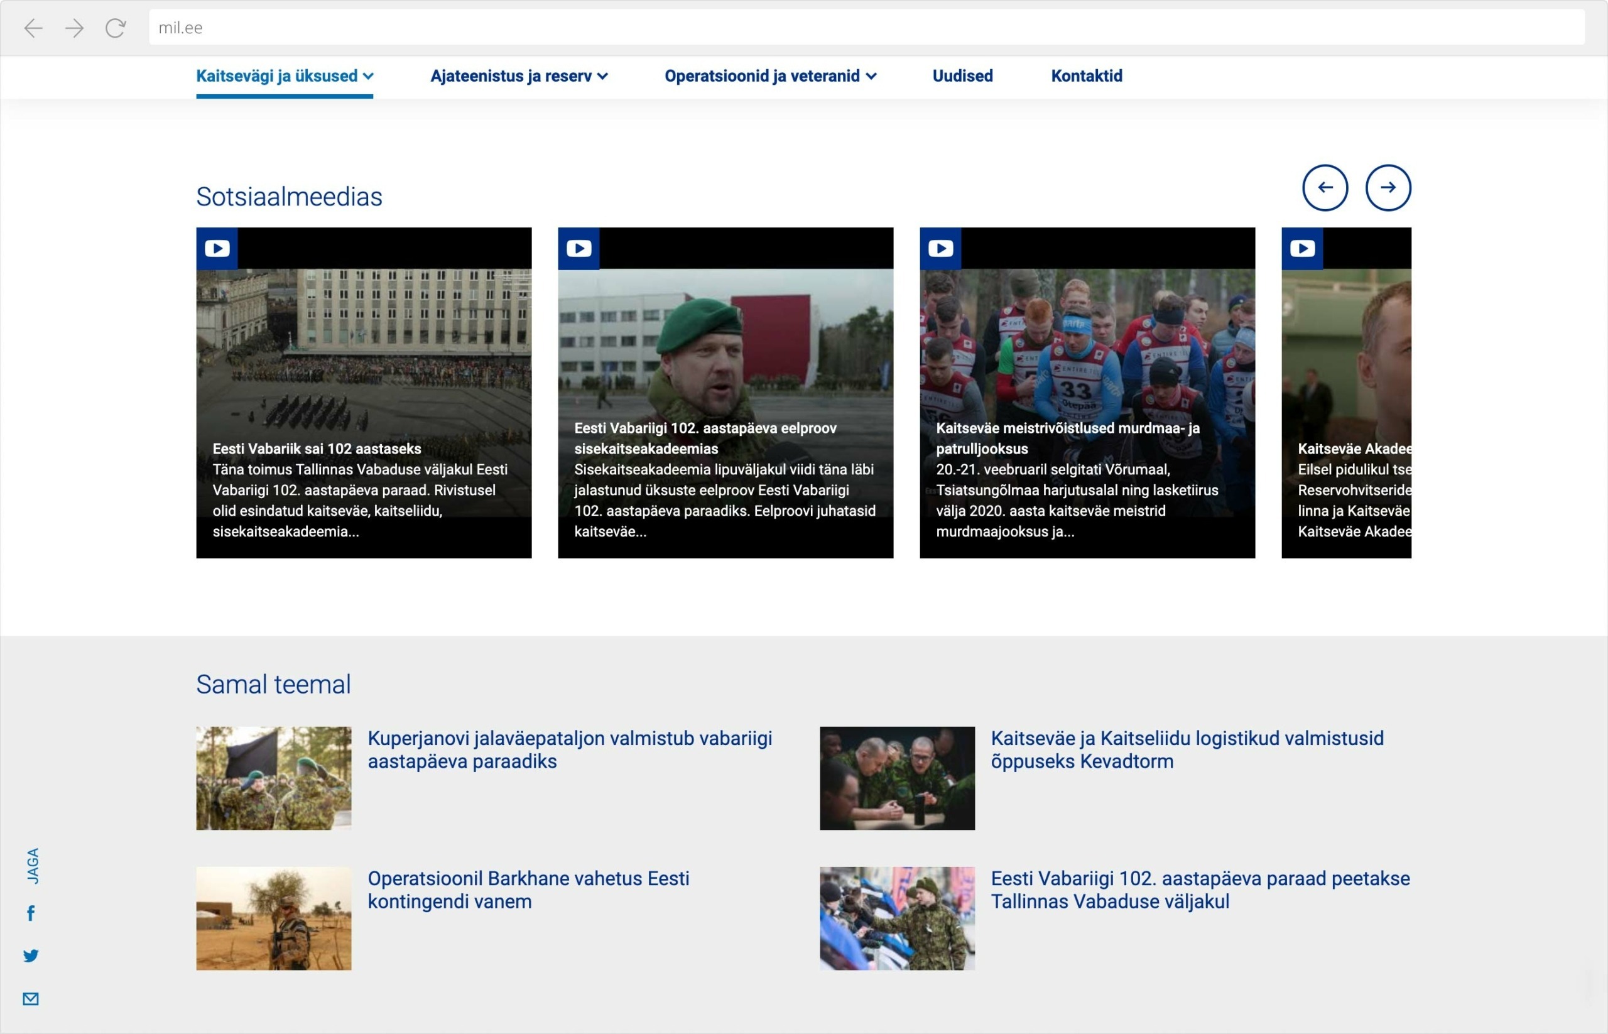
Task: Expand Kaitsevägi ja üksused menu
Action: coord(284,76)
